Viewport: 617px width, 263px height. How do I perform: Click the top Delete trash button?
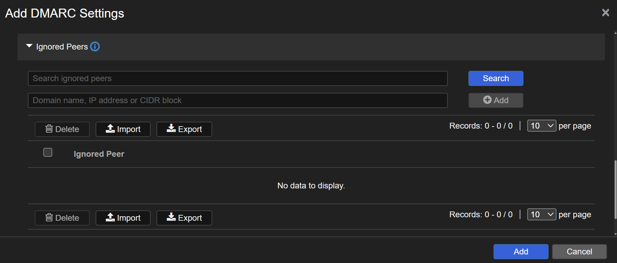point(62,129)
